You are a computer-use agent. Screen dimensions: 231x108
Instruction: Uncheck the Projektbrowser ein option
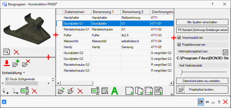point(179,45)
